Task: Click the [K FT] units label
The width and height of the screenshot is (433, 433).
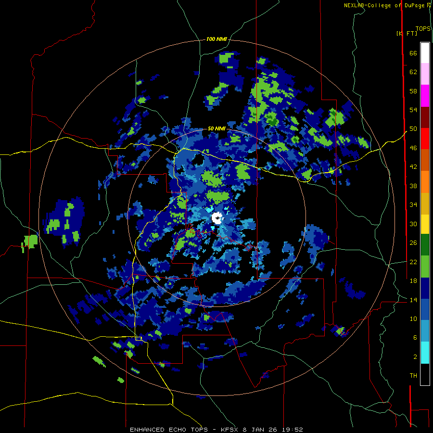Action: click(x=407, y=33)
